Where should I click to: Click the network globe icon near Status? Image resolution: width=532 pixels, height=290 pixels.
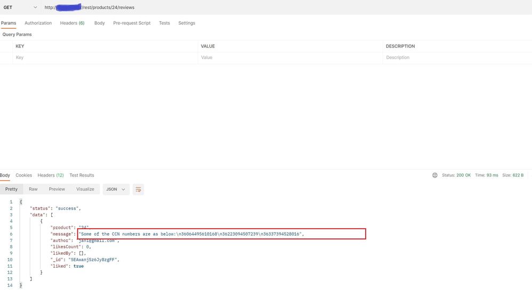coord(435,175)
